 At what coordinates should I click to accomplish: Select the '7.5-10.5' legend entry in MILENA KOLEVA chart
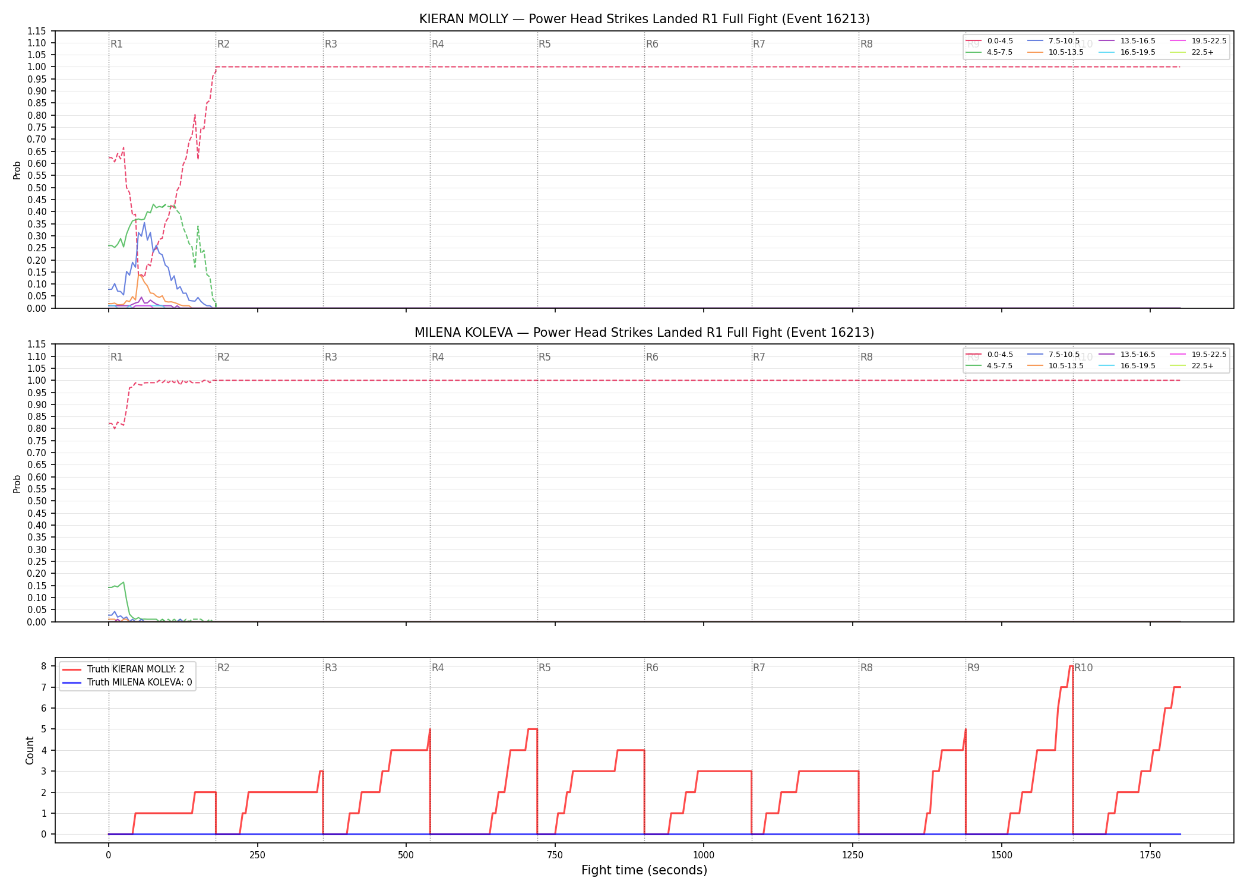click(1053, 355)
